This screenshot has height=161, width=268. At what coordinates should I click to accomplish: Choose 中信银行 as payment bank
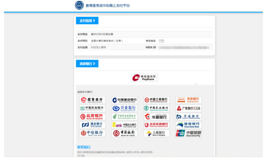click(x=92, y=133)
